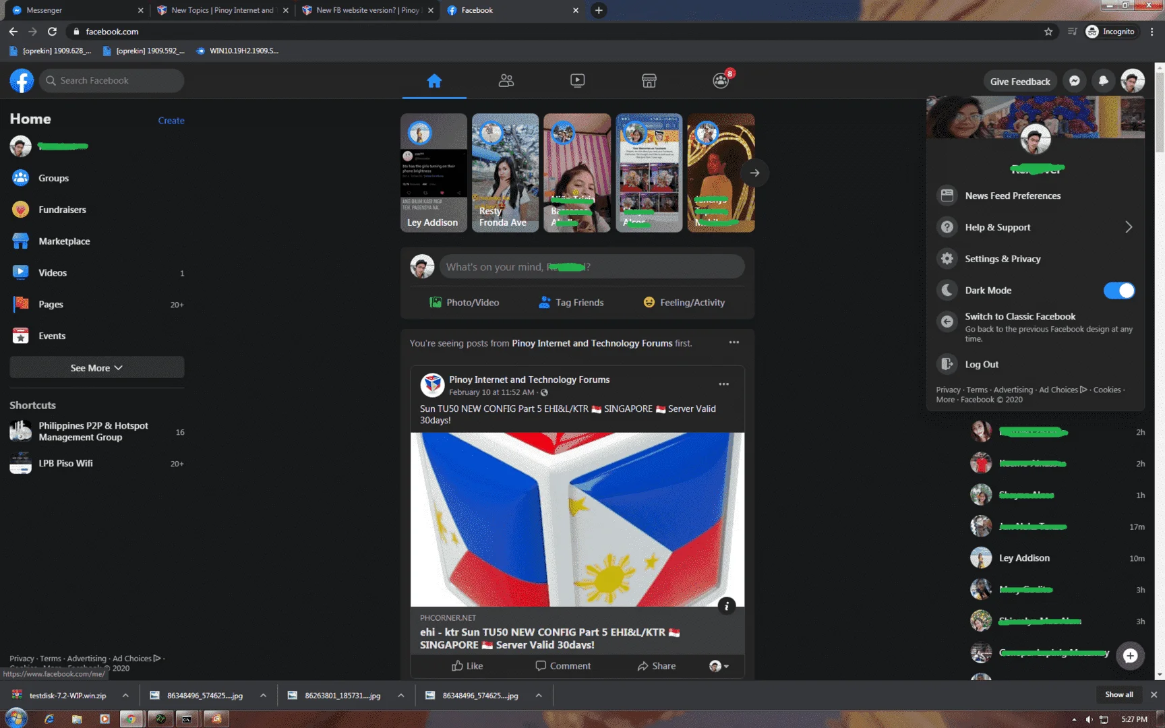The image size is (1165, 728).
Task: Open the Friends tab
Action: pos(506,81)
